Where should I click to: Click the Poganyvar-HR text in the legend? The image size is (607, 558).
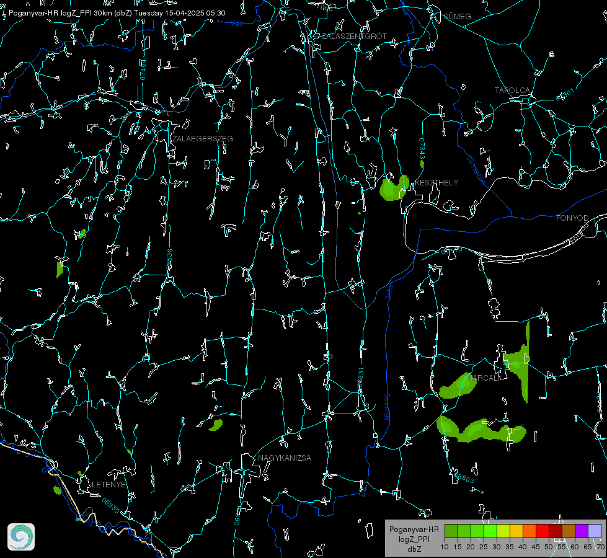[414, 529]
